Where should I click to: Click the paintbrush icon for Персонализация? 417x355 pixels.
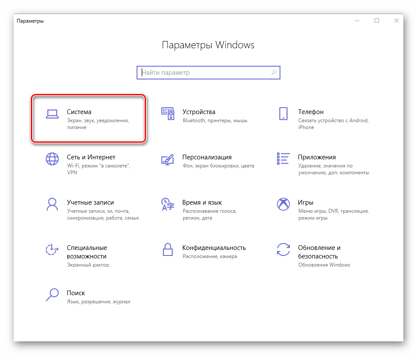(x=167, y=159)
